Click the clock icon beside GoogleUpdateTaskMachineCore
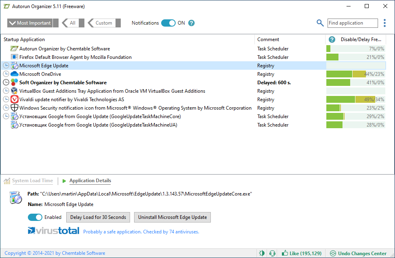The width and height of the screenshot is (395, 258). [6, 116]
